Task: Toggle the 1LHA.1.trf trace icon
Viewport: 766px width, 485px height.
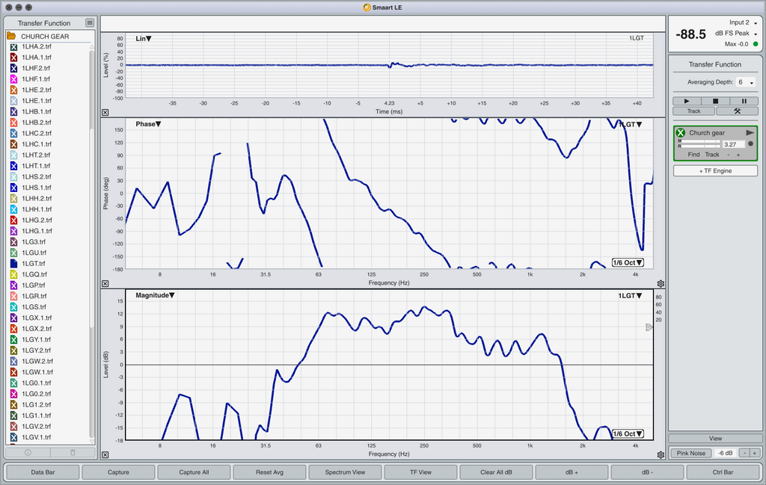Action: pos(13,58)
